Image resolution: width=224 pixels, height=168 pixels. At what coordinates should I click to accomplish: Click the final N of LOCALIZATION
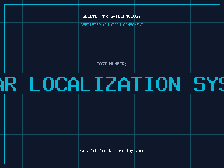click(x=173, y=84)
